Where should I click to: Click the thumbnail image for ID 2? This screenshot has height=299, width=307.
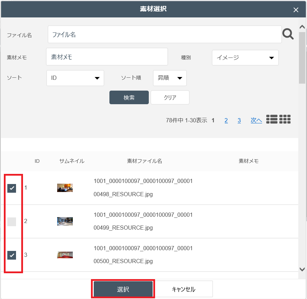(65, 221)
